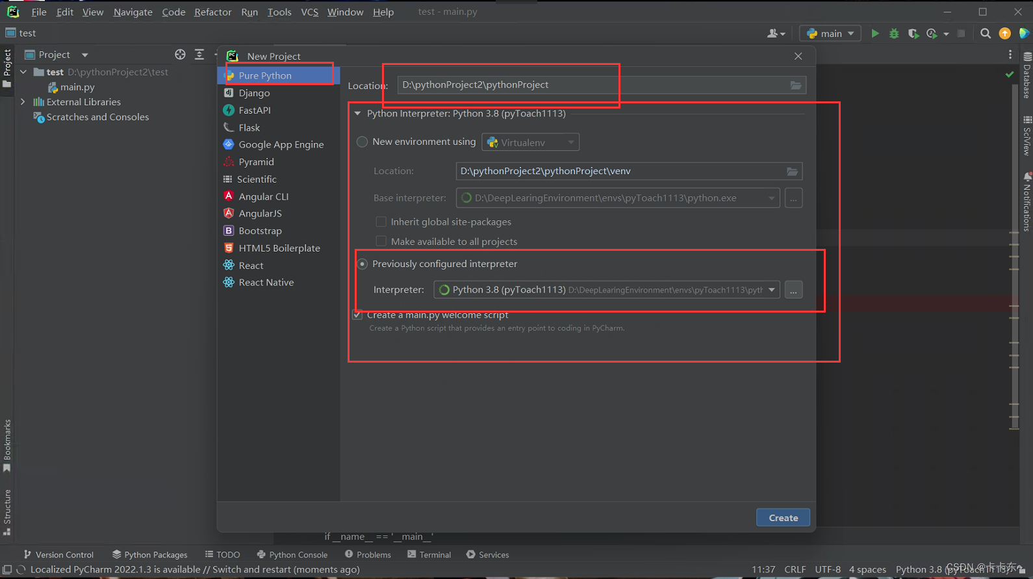The width and height of the screenshot is (1033, 579).
Task: Expand External Libraries tree node
Action: tap(23, 102)
